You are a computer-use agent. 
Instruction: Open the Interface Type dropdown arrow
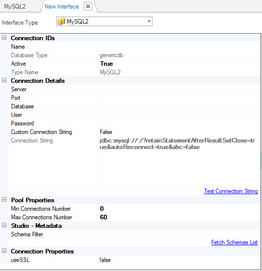coord(149,22)
